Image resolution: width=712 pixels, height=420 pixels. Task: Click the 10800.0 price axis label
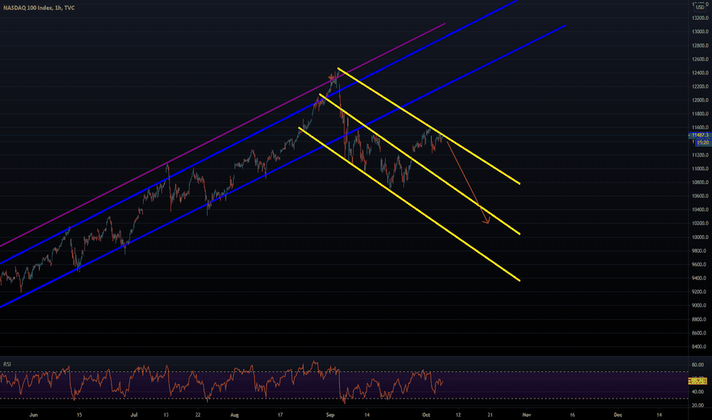coord(700,182)
